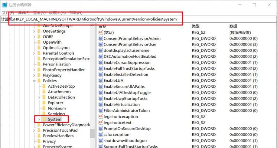Select the EnableVirtualization value icon
The image size is (277, 148).
[x=101, y=104]
